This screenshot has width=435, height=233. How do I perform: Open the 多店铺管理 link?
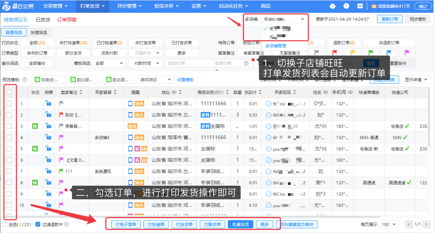(276, 46)
